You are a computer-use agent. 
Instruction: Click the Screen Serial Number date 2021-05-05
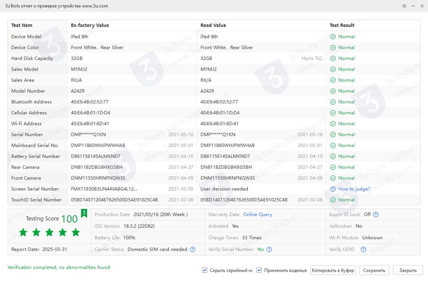(181, 189)
